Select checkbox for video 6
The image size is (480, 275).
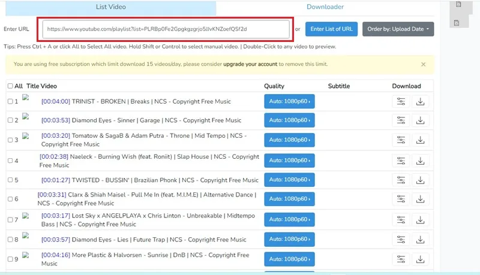[x=10, y=199]
